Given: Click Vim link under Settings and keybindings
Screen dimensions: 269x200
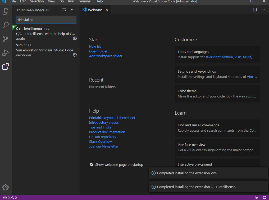Looking at the screenshot, I should click(x=250, y=77).
